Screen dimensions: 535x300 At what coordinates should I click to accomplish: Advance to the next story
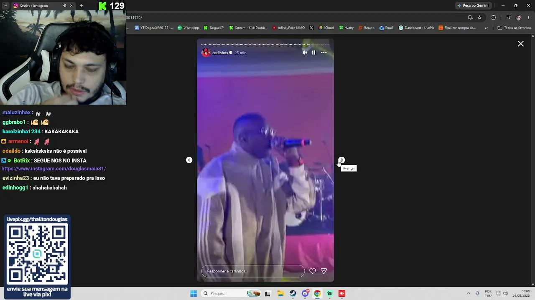tap(341, 160)
